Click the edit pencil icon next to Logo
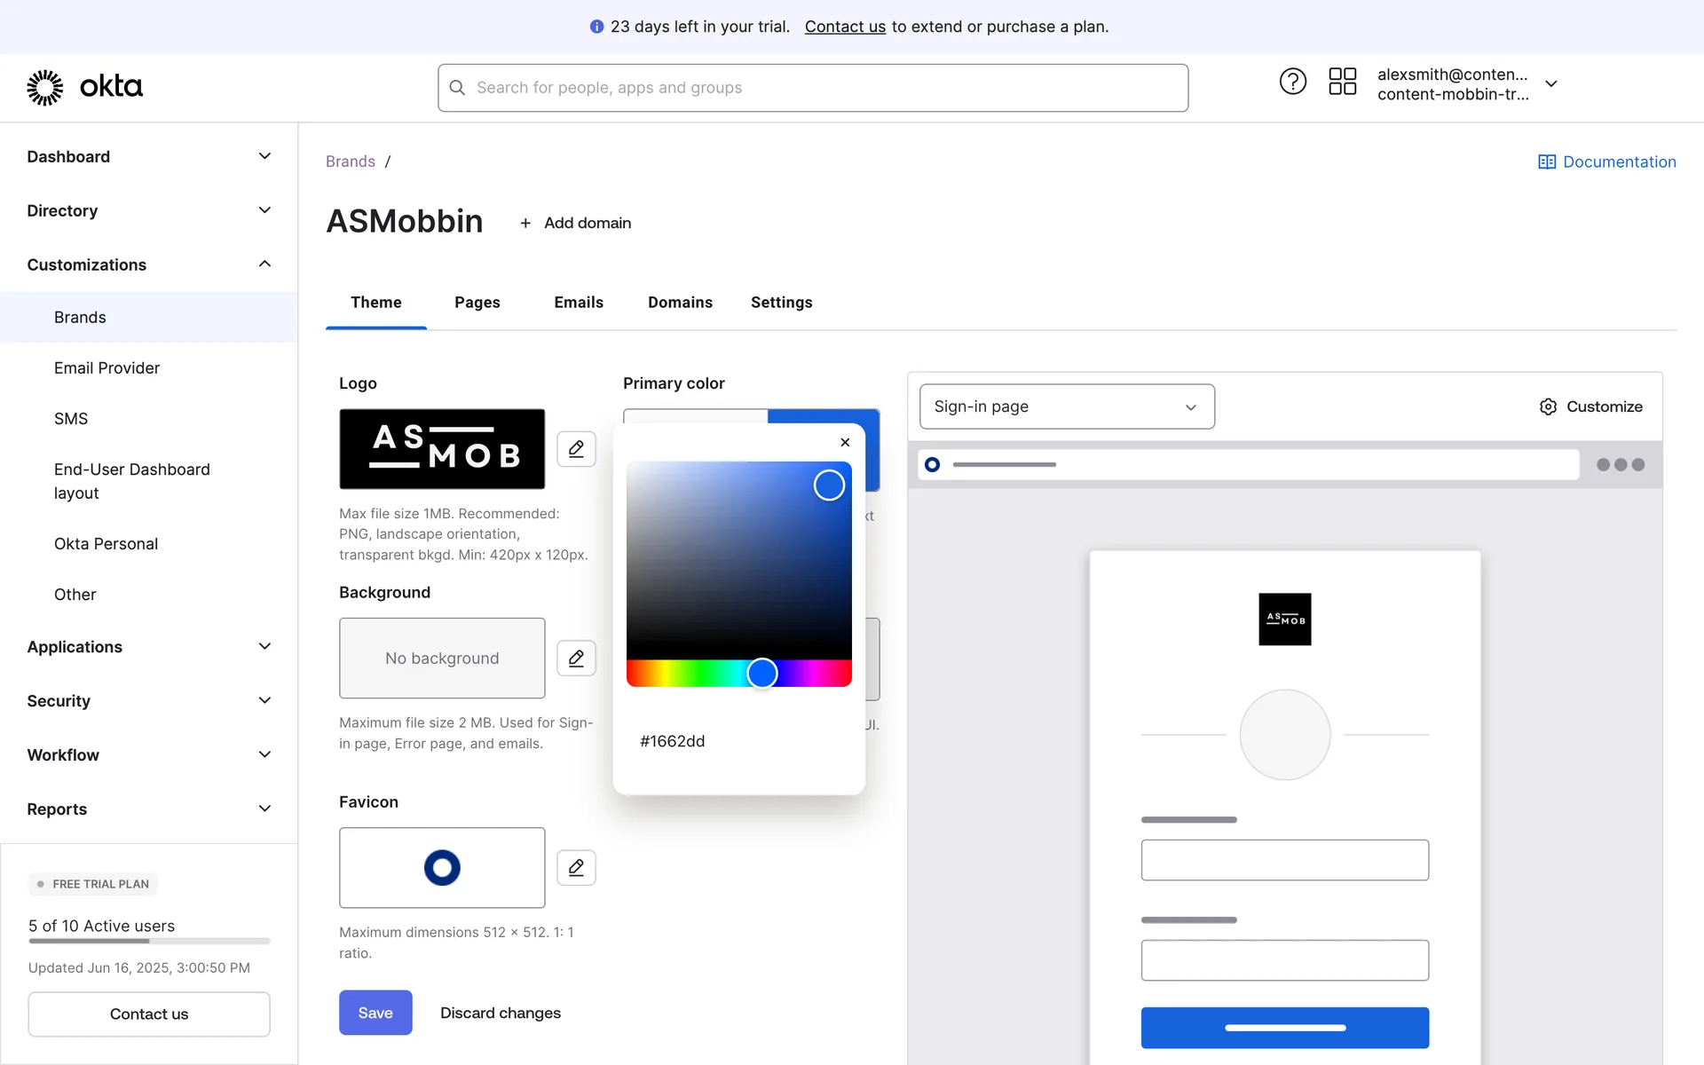1704x1065 pixels. 576,449
